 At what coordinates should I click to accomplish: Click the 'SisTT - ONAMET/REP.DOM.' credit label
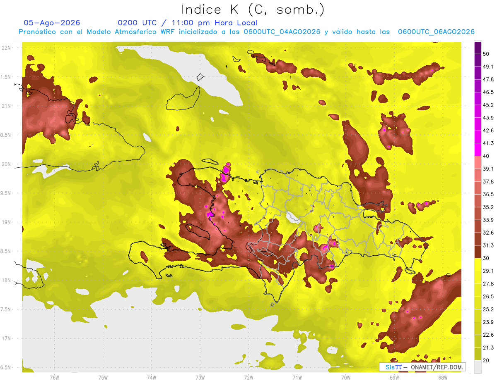pos(422,367)
